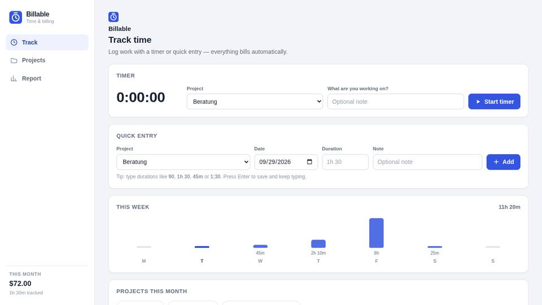Click the clock icon beside Track
The height and width of the screenshot is (305, 542).
pos(14,42)
